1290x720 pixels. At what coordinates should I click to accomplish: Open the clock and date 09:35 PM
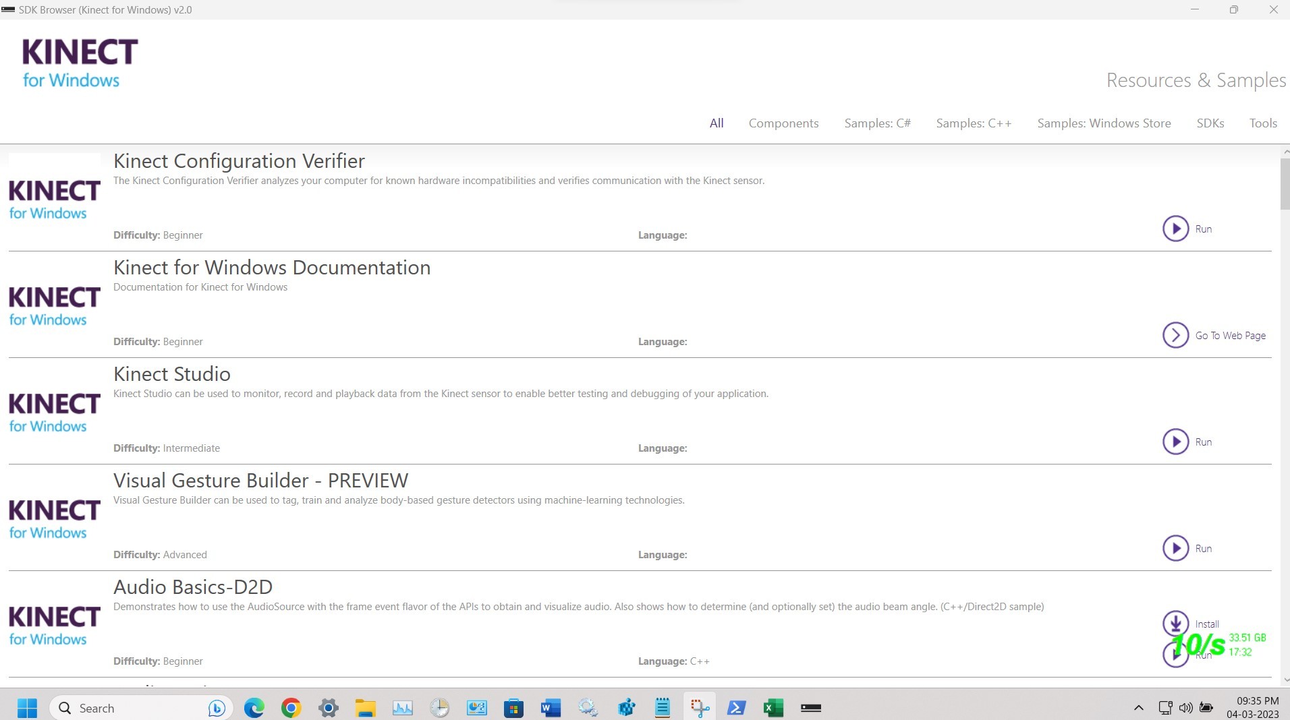(x=1253, y=708)
